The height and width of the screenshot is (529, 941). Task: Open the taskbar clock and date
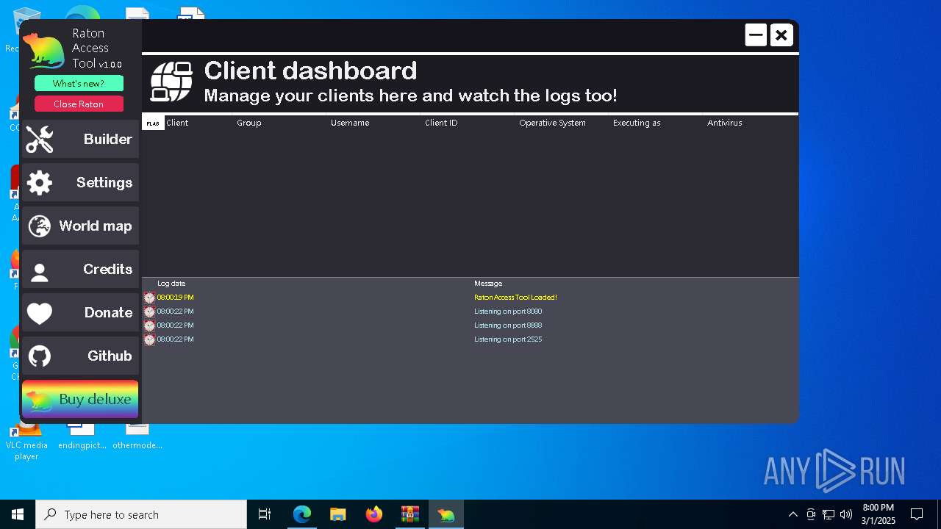[879, 514]
